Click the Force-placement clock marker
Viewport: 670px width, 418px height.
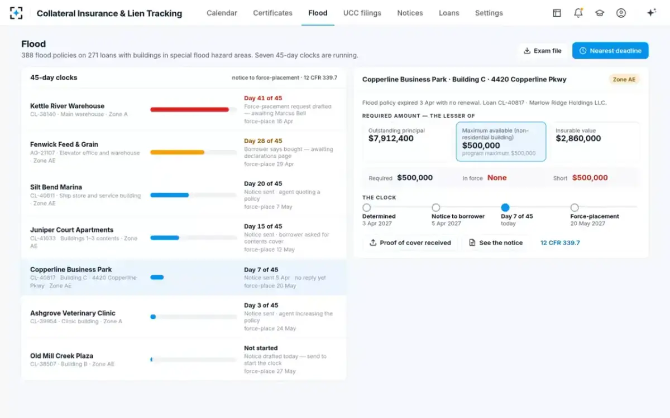[575, 207]
